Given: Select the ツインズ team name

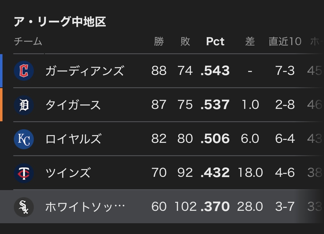Looking at the screenshot, I should point(68,173).
